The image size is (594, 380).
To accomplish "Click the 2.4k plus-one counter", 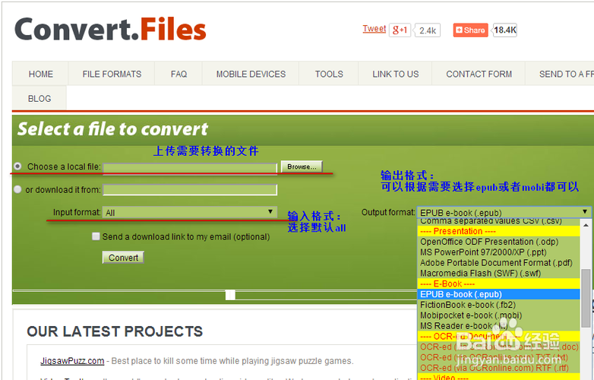I will [x=428, y=30].
